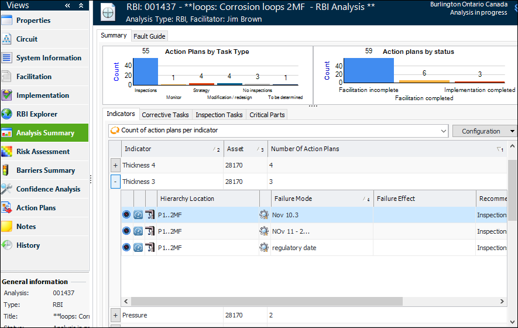The width and height of the screenshot is (518, 328).
Task: Open the History clock icon
Action: tap(7, 245)
